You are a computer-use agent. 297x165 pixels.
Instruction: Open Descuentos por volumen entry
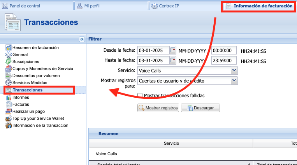pos(36,75)
